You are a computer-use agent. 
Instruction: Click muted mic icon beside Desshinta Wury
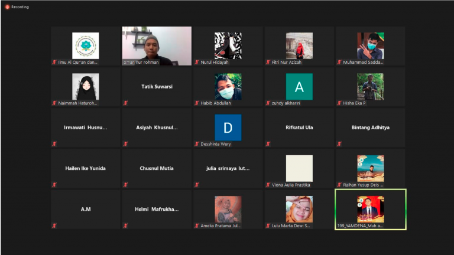point(197,143)
